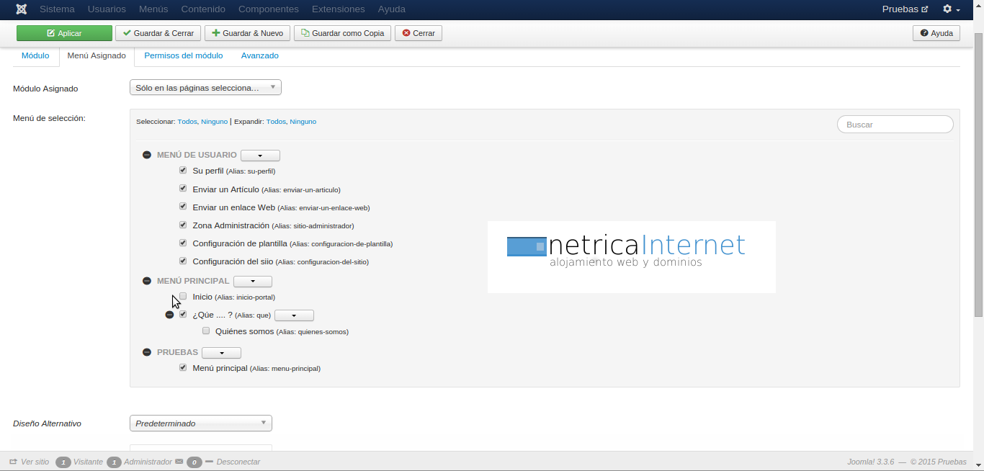Collapse the ¿Qúe .... ? submenu icon

[x=169, y=315]
